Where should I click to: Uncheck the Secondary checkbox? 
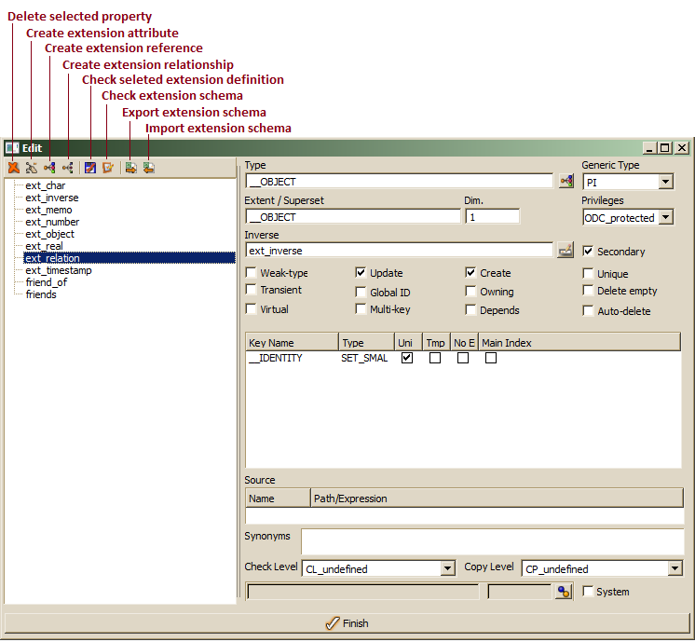(588, 252)
